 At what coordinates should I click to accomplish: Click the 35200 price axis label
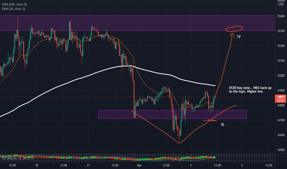[281, 46]
